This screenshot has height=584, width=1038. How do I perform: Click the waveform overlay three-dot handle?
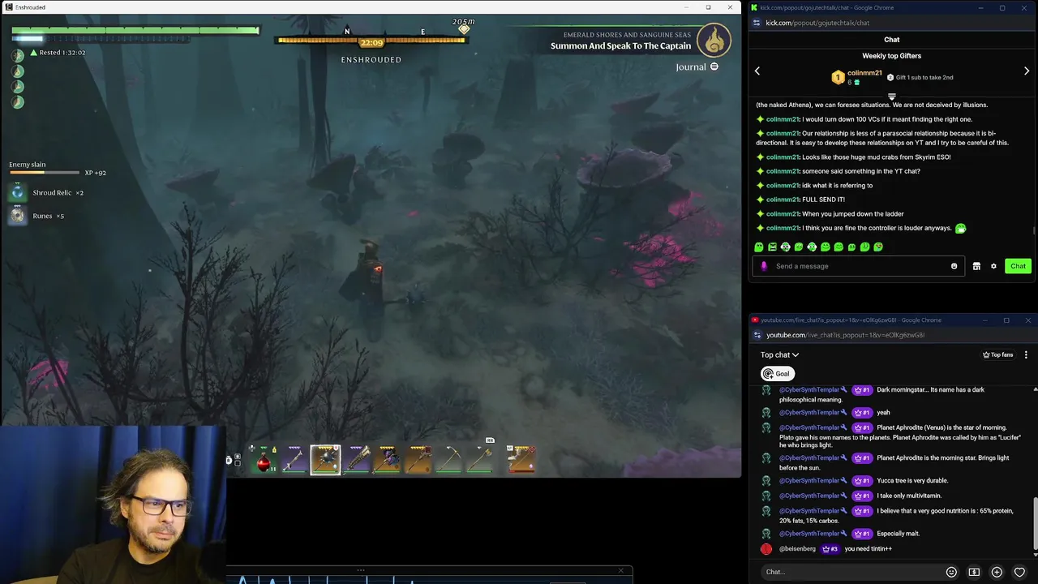pyautogui.click(x=360, y=570)
